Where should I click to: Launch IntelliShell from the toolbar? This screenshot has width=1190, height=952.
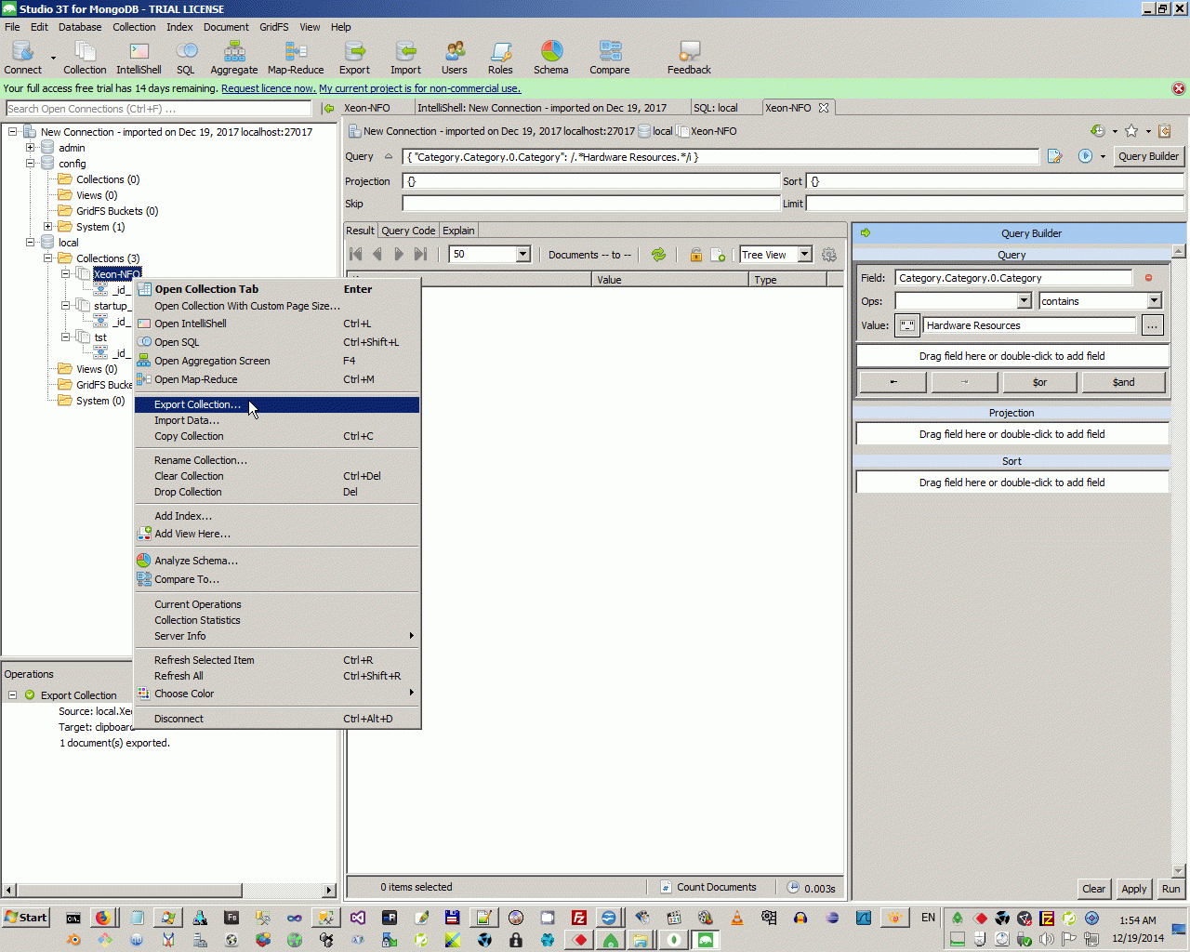coord(139,58)
